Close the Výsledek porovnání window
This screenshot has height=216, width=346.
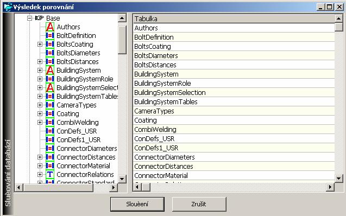(x=339, y=7)
